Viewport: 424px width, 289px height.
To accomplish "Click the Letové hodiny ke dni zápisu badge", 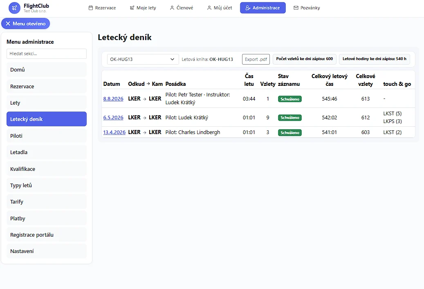I will [x=374, y=59].
